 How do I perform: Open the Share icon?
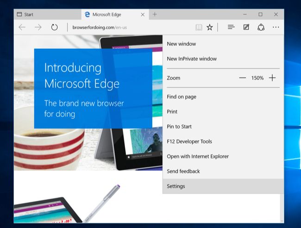tap(261, 27)
